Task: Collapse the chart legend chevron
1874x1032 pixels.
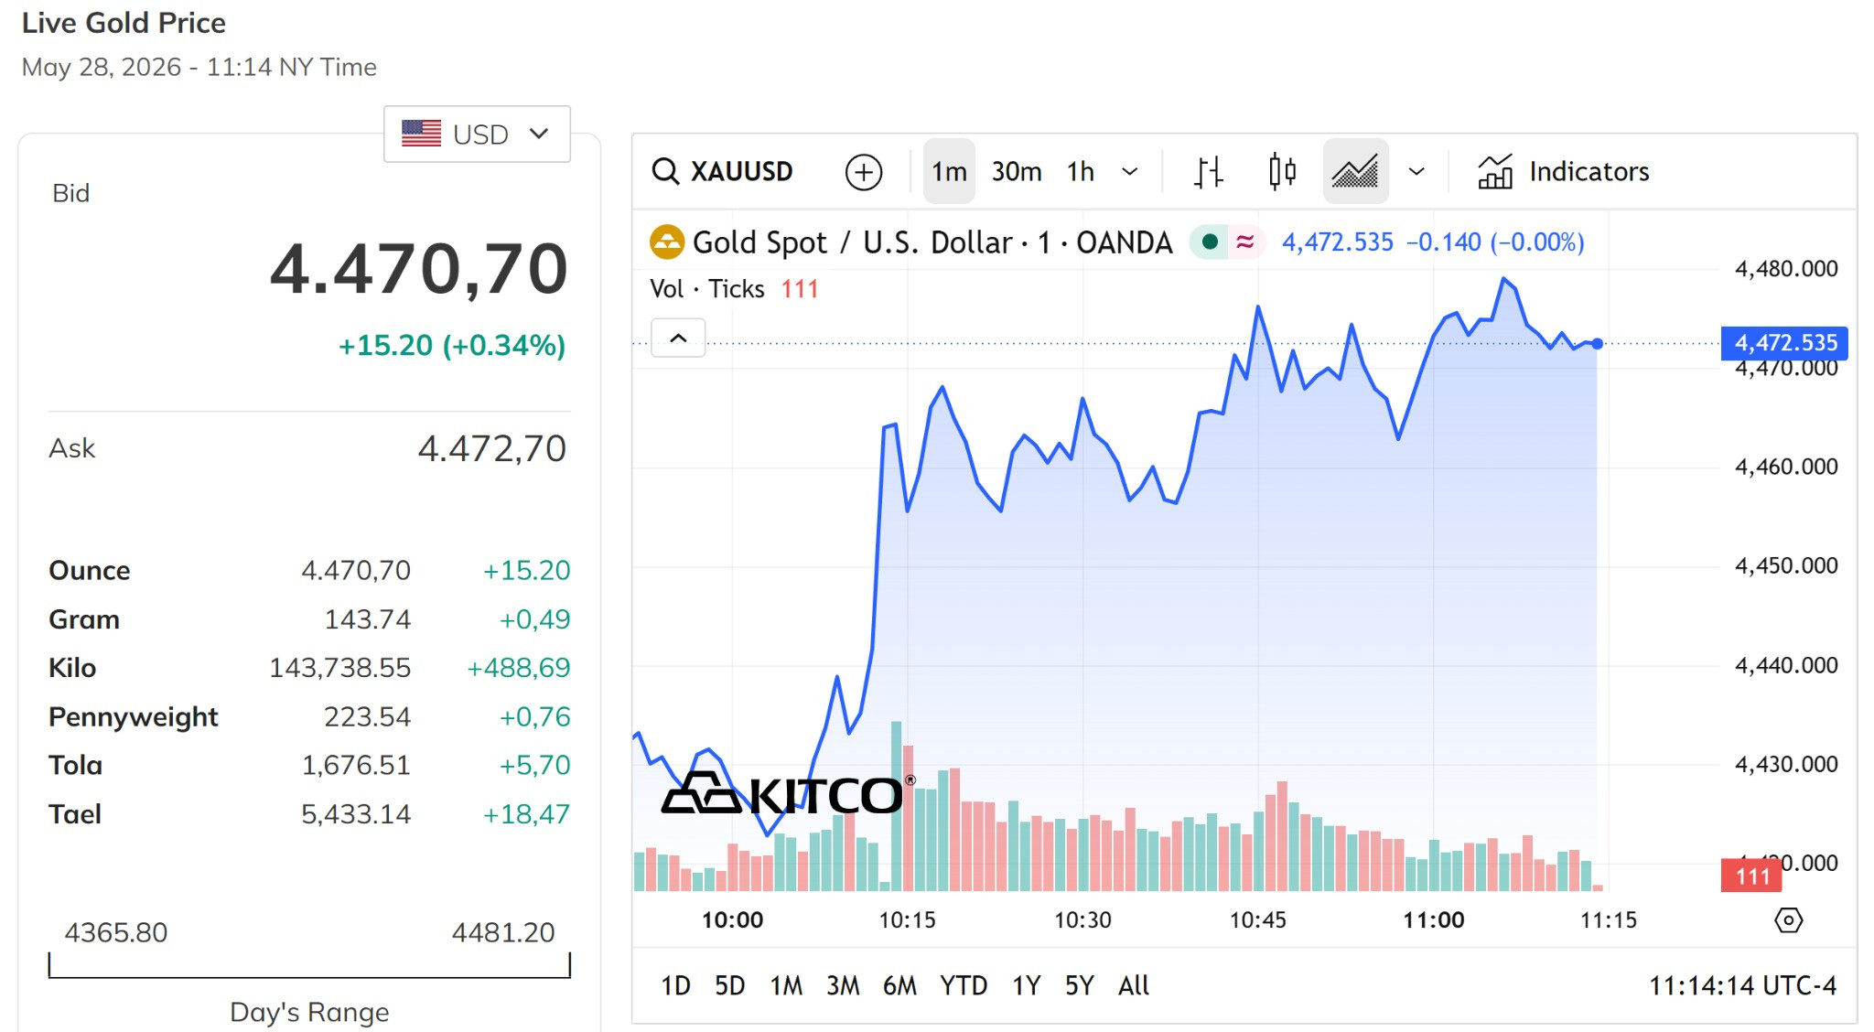Action: click(x=678, y=338)
